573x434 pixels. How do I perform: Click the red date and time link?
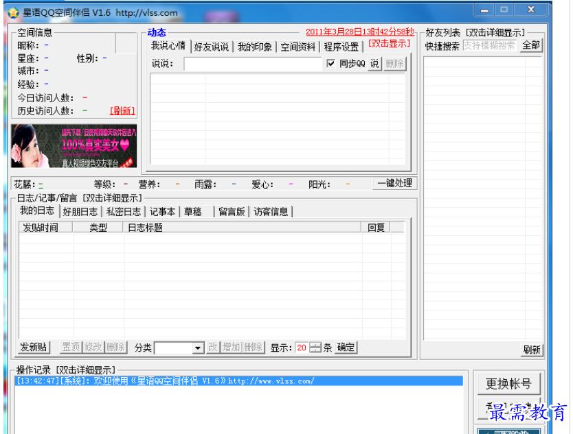(x=360, y=32)
